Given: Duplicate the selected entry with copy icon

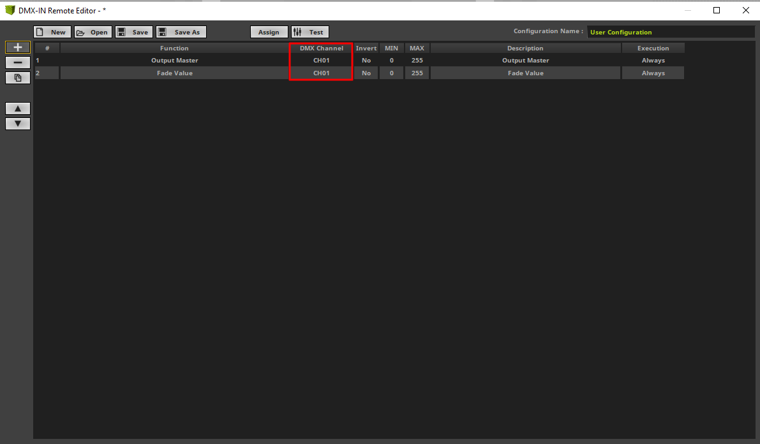Looking at the screenshot, I should click(x=18, y=78).
